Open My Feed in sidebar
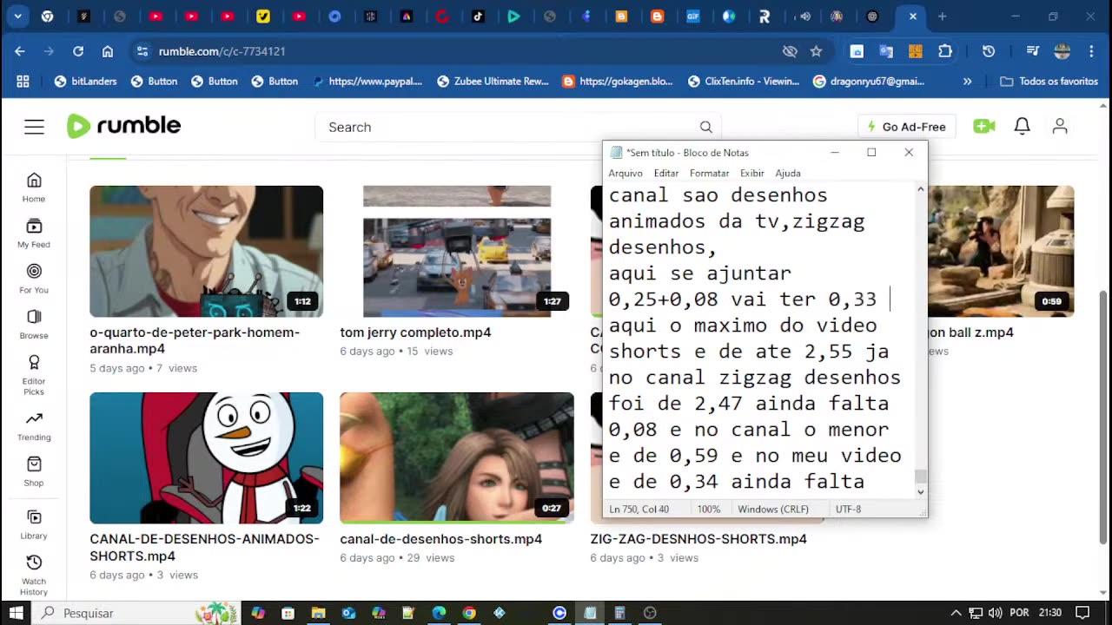Screen dimensions: 1112x625 (34, 233)
